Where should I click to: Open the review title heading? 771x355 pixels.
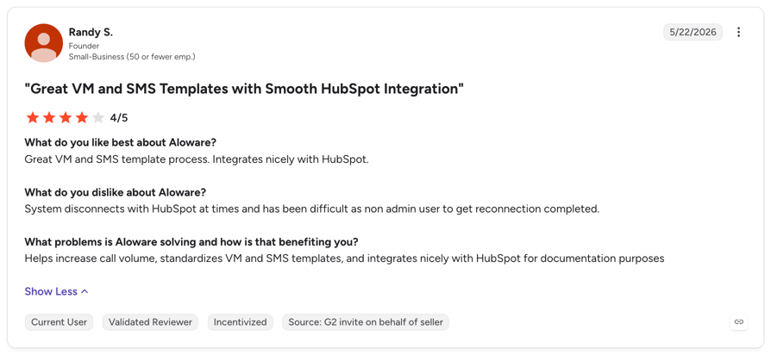coord(244,90)
